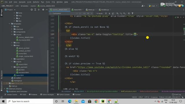The height and width of the screenshot is (104, 185).
Task: Open the Navigate menu
Action: click(x=22, y=2)
